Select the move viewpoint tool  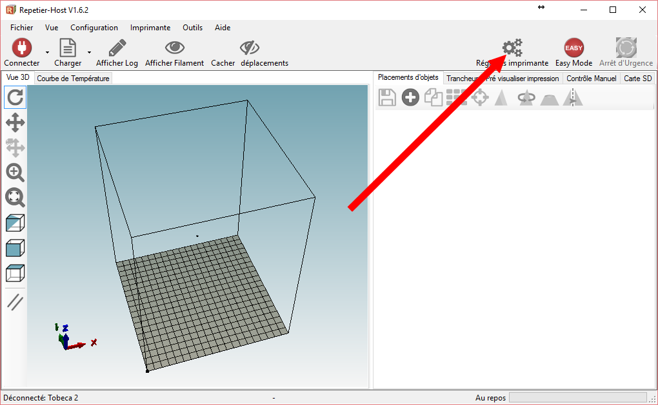coord(15,123)
